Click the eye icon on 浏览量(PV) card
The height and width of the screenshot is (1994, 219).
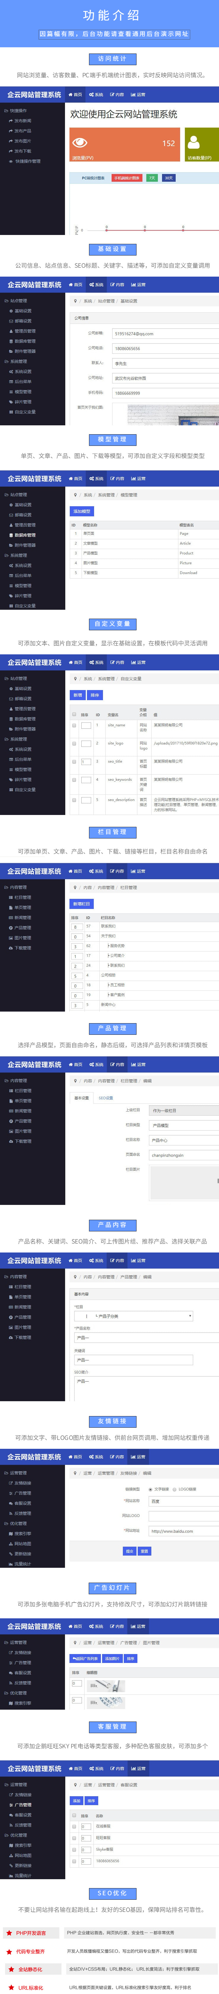80,142
